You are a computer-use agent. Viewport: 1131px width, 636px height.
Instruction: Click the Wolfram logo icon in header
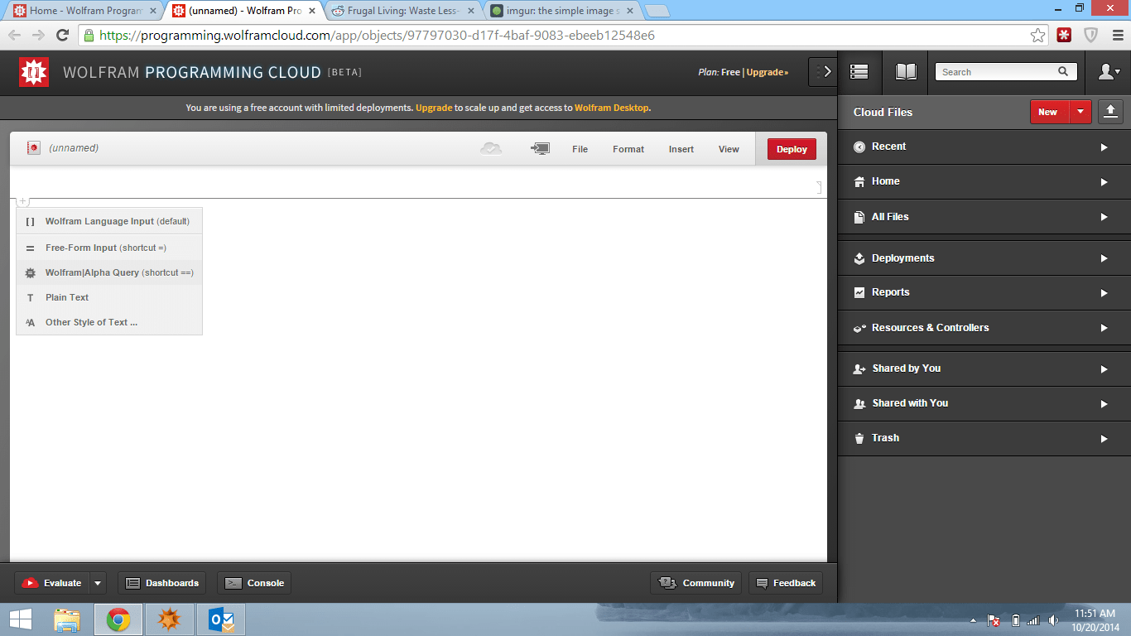[34, 72]
